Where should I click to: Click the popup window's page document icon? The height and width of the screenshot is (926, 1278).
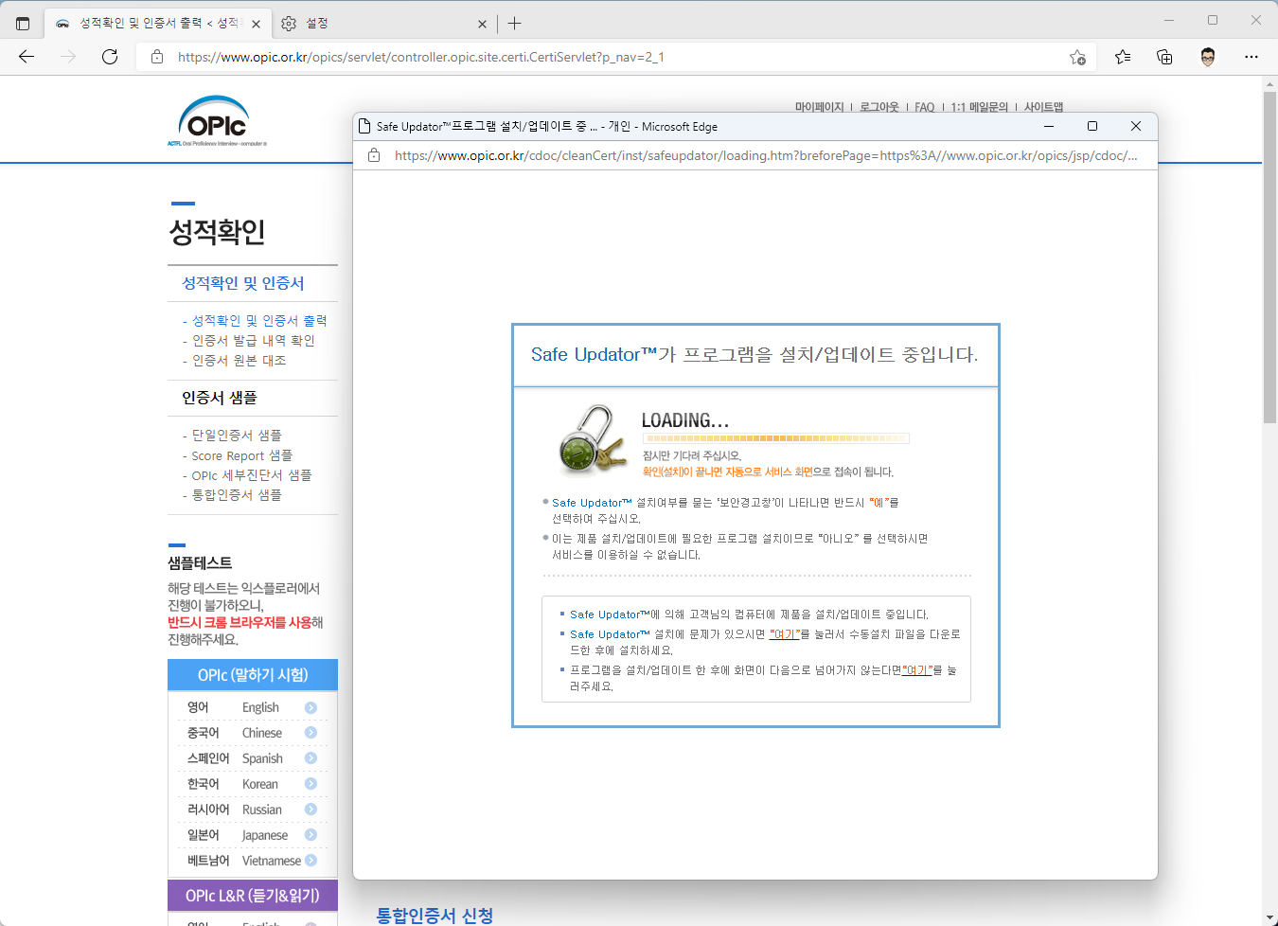pos(364,126)
